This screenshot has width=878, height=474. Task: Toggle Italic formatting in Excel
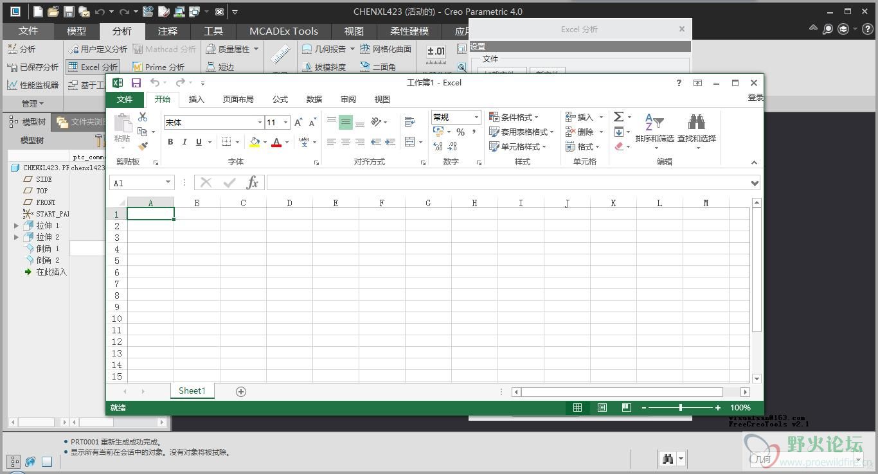point(184,142)
